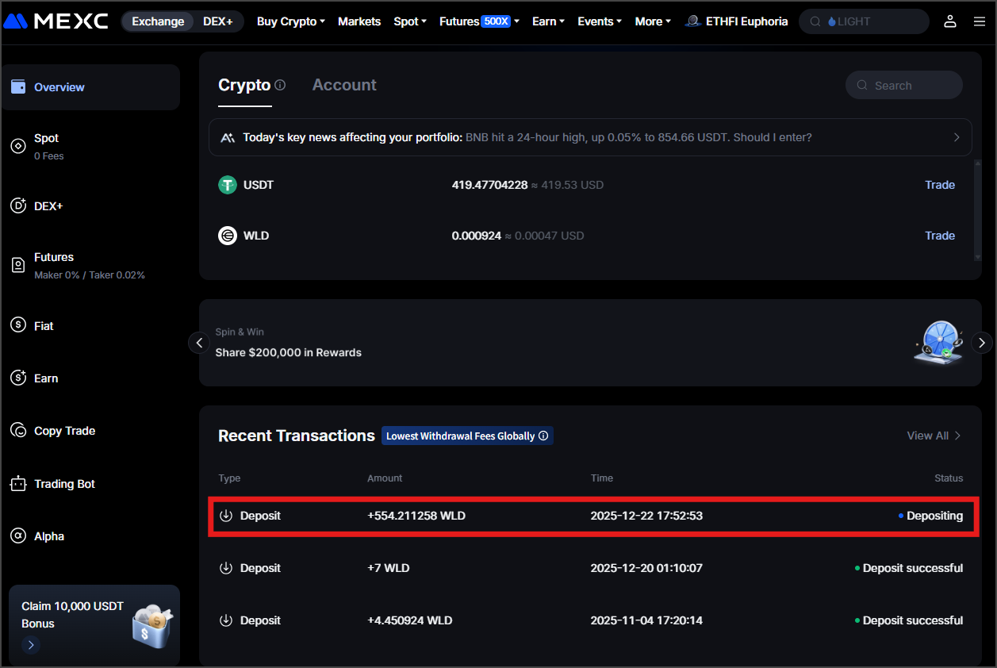
Task: Click the 2025-12-20 01:10:07 timestamp
Action: coord(646,568)
